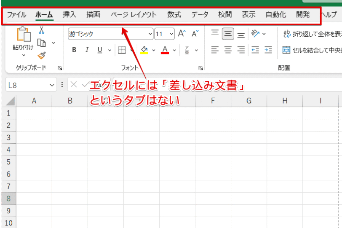Switch to the 描画 tab
This screenshot has width=342, height=228.
click(93, 15)
